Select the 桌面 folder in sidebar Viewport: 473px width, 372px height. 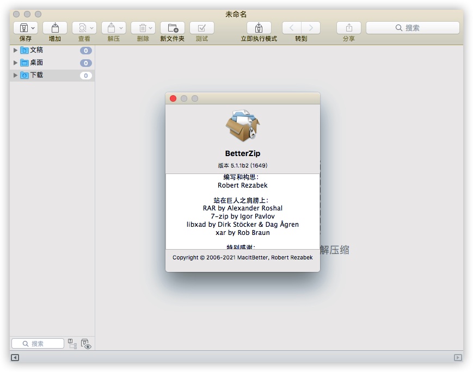[x=52, y=63]
